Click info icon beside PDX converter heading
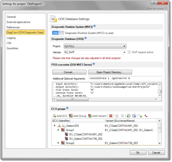 tap(94, 64)
